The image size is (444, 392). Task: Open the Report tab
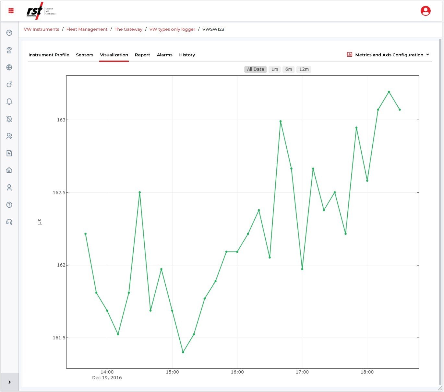tap(142, 55)
